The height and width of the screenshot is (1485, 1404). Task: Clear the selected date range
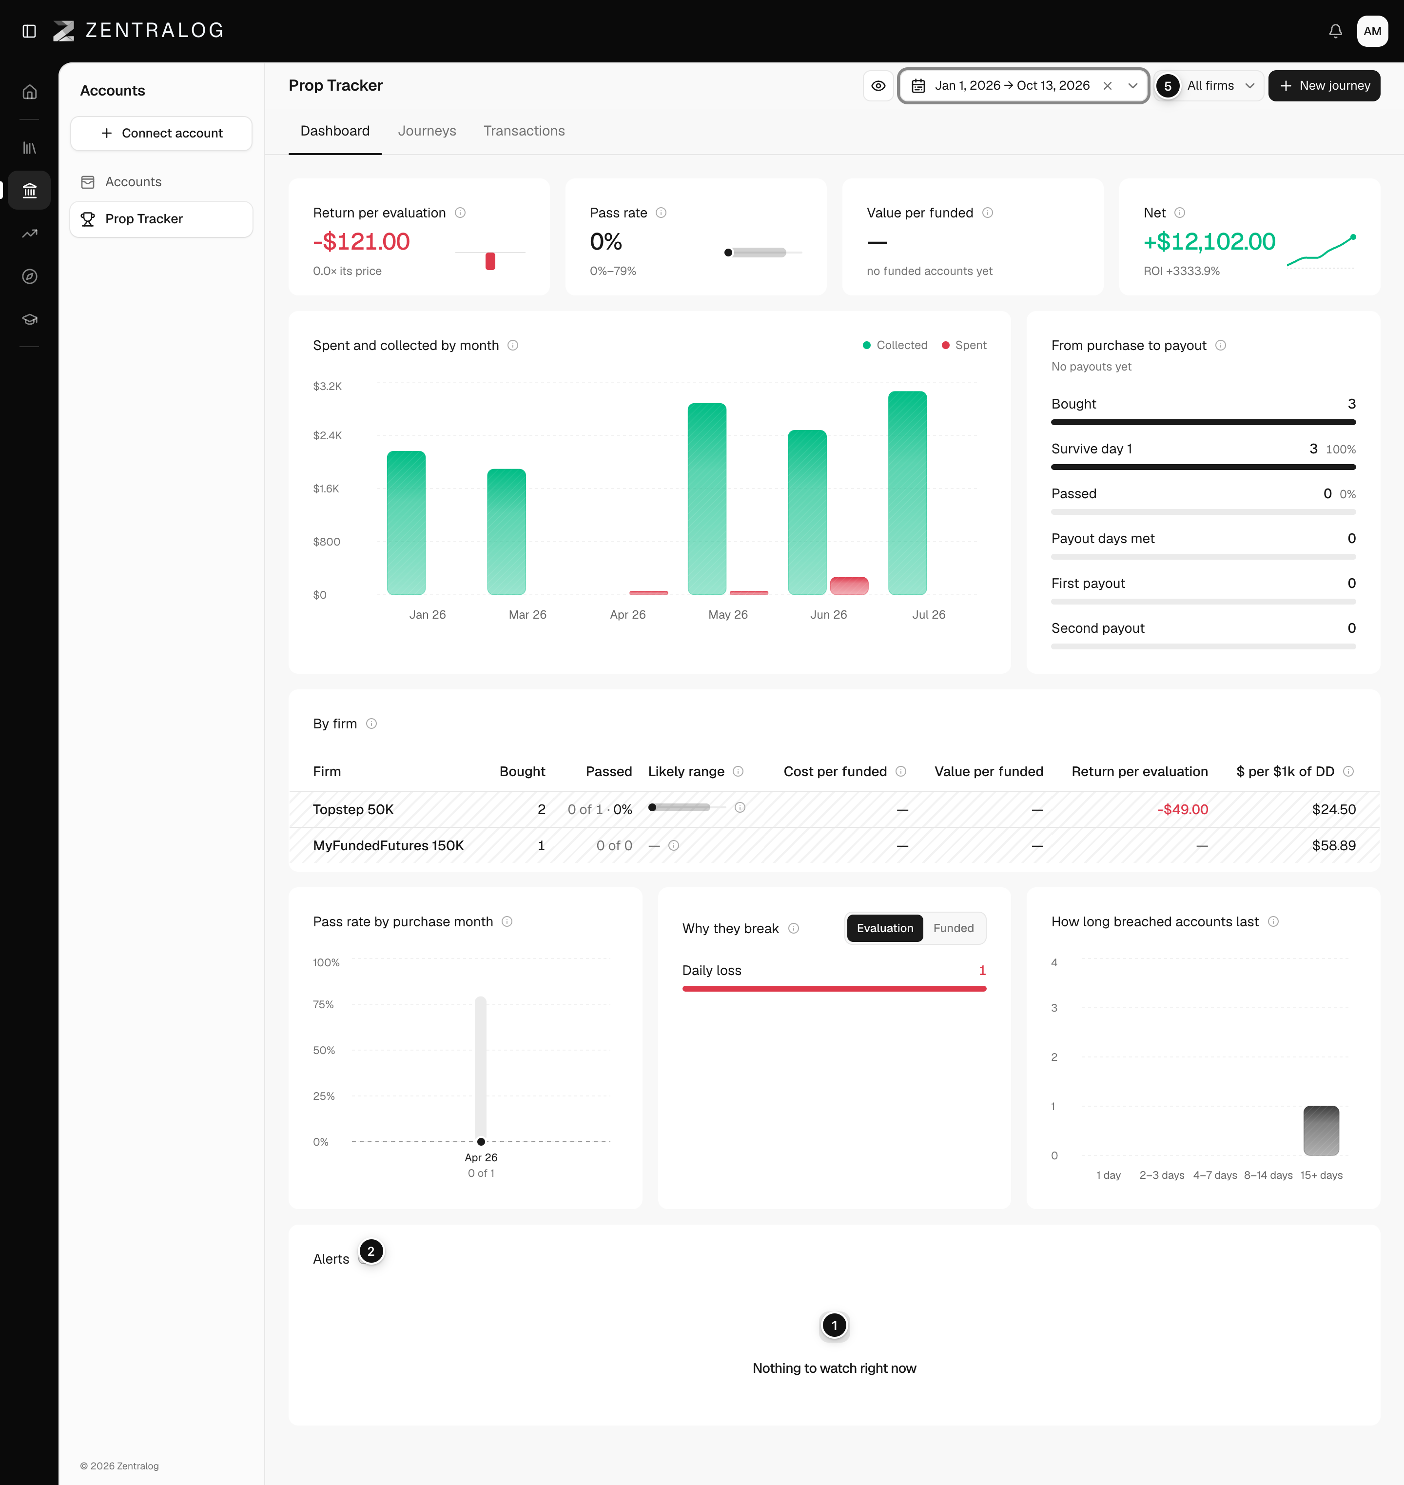(x=1107, y=85)
